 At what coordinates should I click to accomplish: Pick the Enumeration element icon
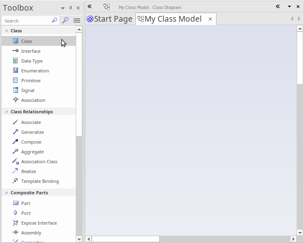tap(16, 71)
